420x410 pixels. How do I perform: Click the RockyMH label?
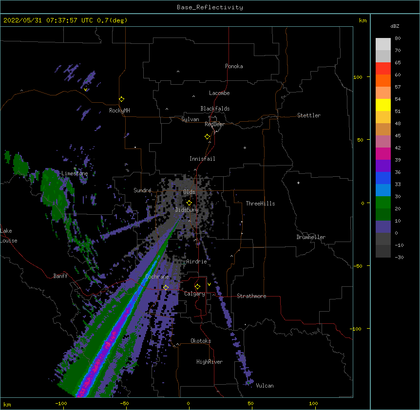[x=119, y=111]
